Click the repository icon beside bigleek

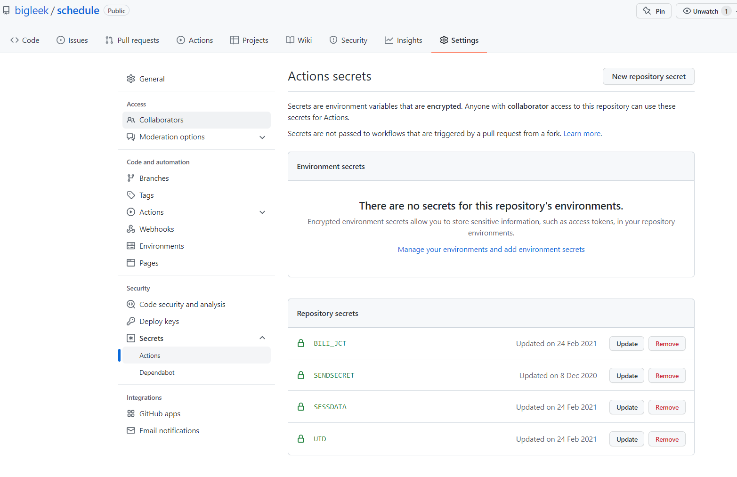click(6, 10)
